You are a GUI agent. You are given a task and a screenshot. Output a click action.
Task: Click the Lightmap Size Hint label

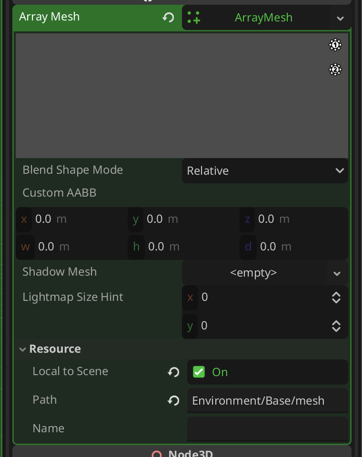[73, 297]
